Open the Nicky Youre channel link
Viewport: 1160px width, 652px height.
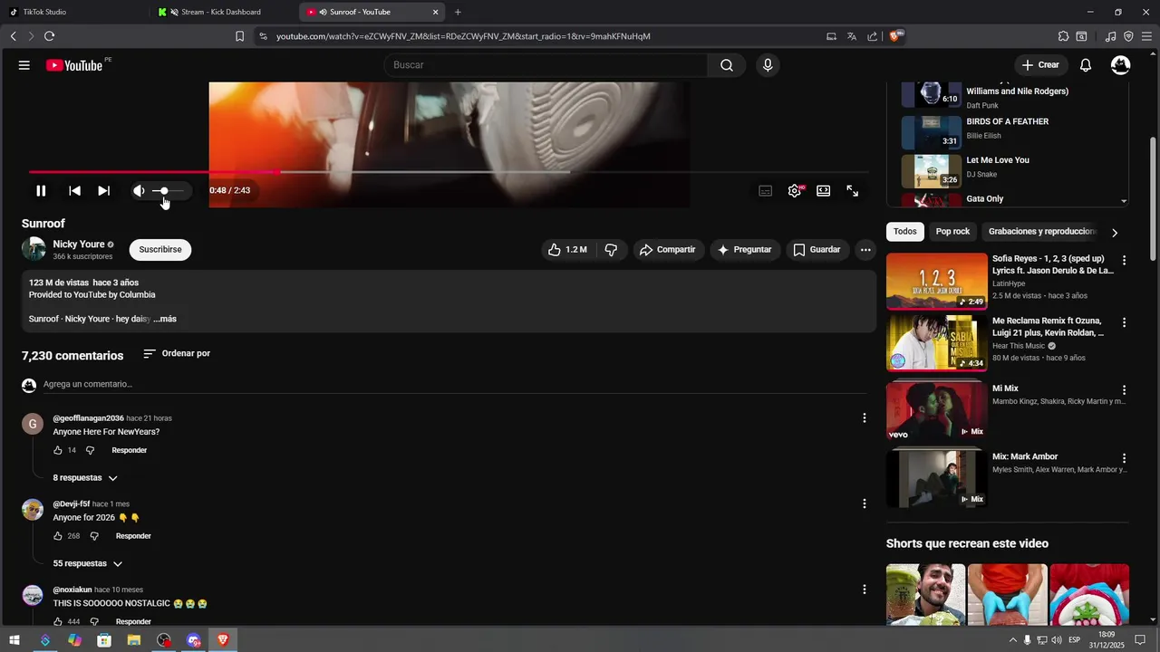tap(79, 244)
